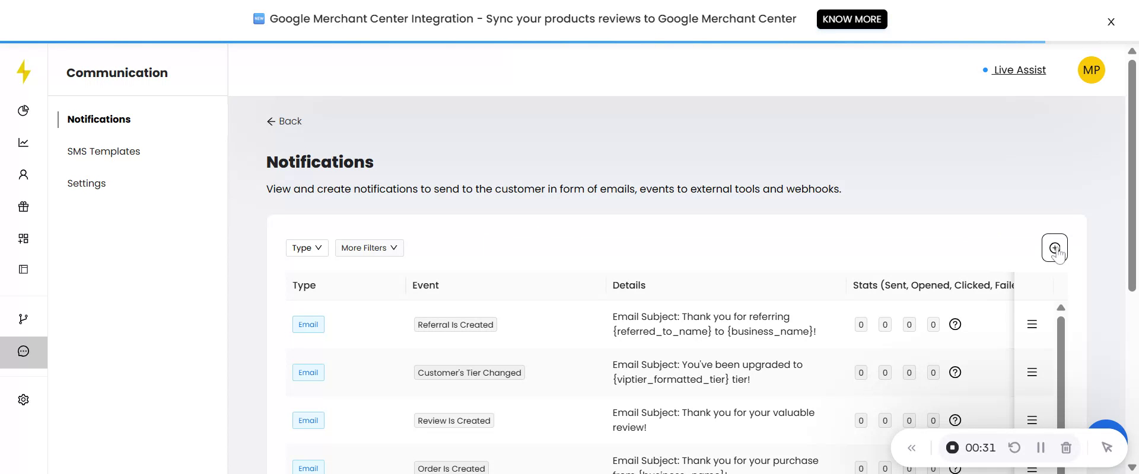Open the gear settings icon in sidebar
1139x474 pixels.
24,400
